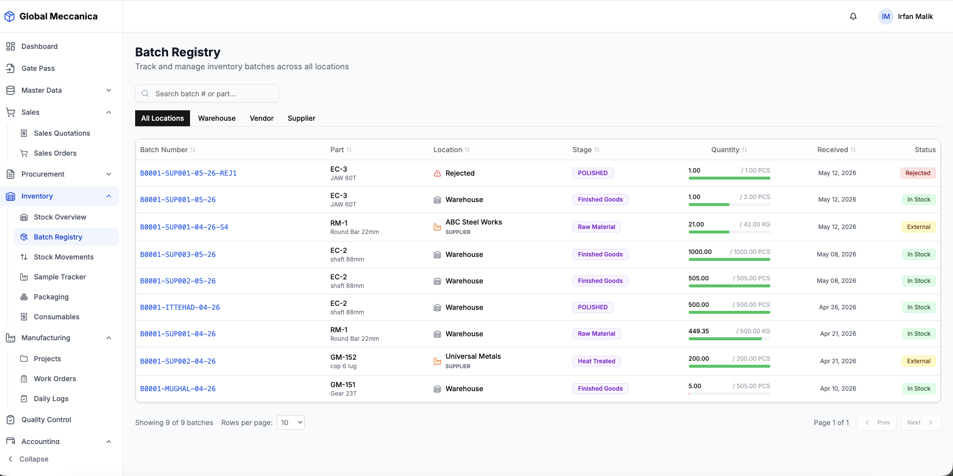Collapse the Manufacturing menu chevron
Screen dimensions: 953x476
(109, 338)
